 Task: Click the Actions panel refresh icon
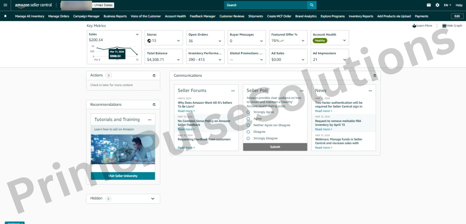tap(154, 76)
